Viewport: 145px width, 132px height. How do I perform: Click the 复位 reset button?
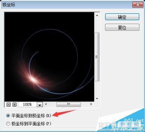(x=122, y=27)
